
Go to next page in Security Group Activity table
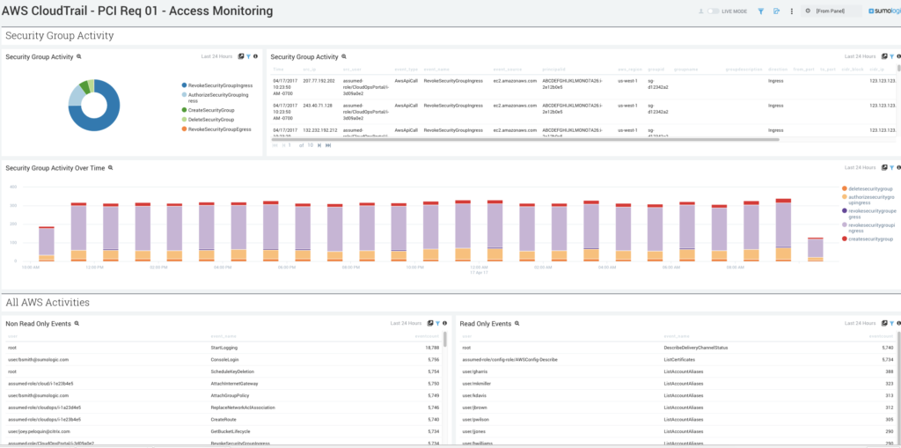[319, 145]
